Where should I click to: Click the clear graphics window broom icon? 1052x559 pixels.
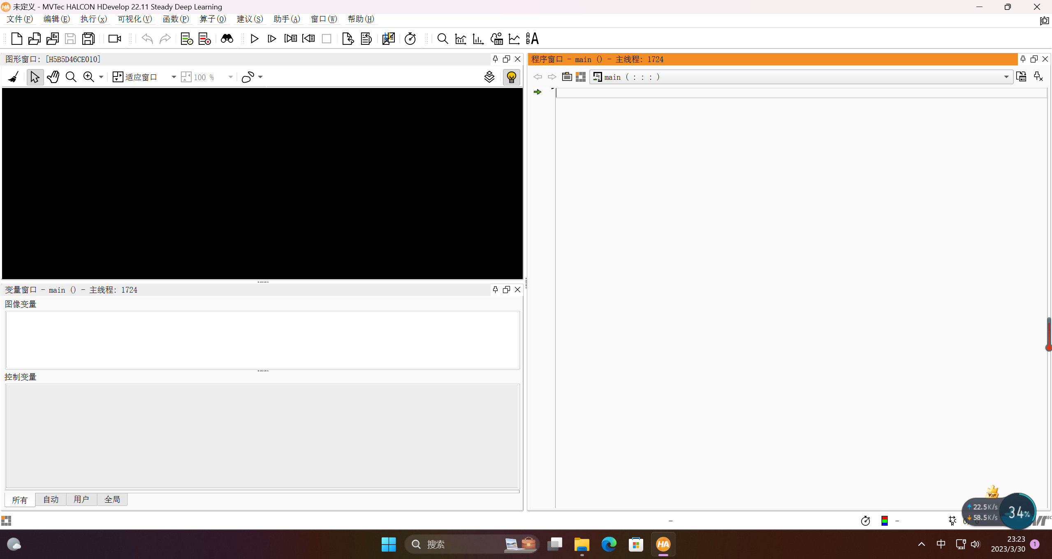(14, 77)
